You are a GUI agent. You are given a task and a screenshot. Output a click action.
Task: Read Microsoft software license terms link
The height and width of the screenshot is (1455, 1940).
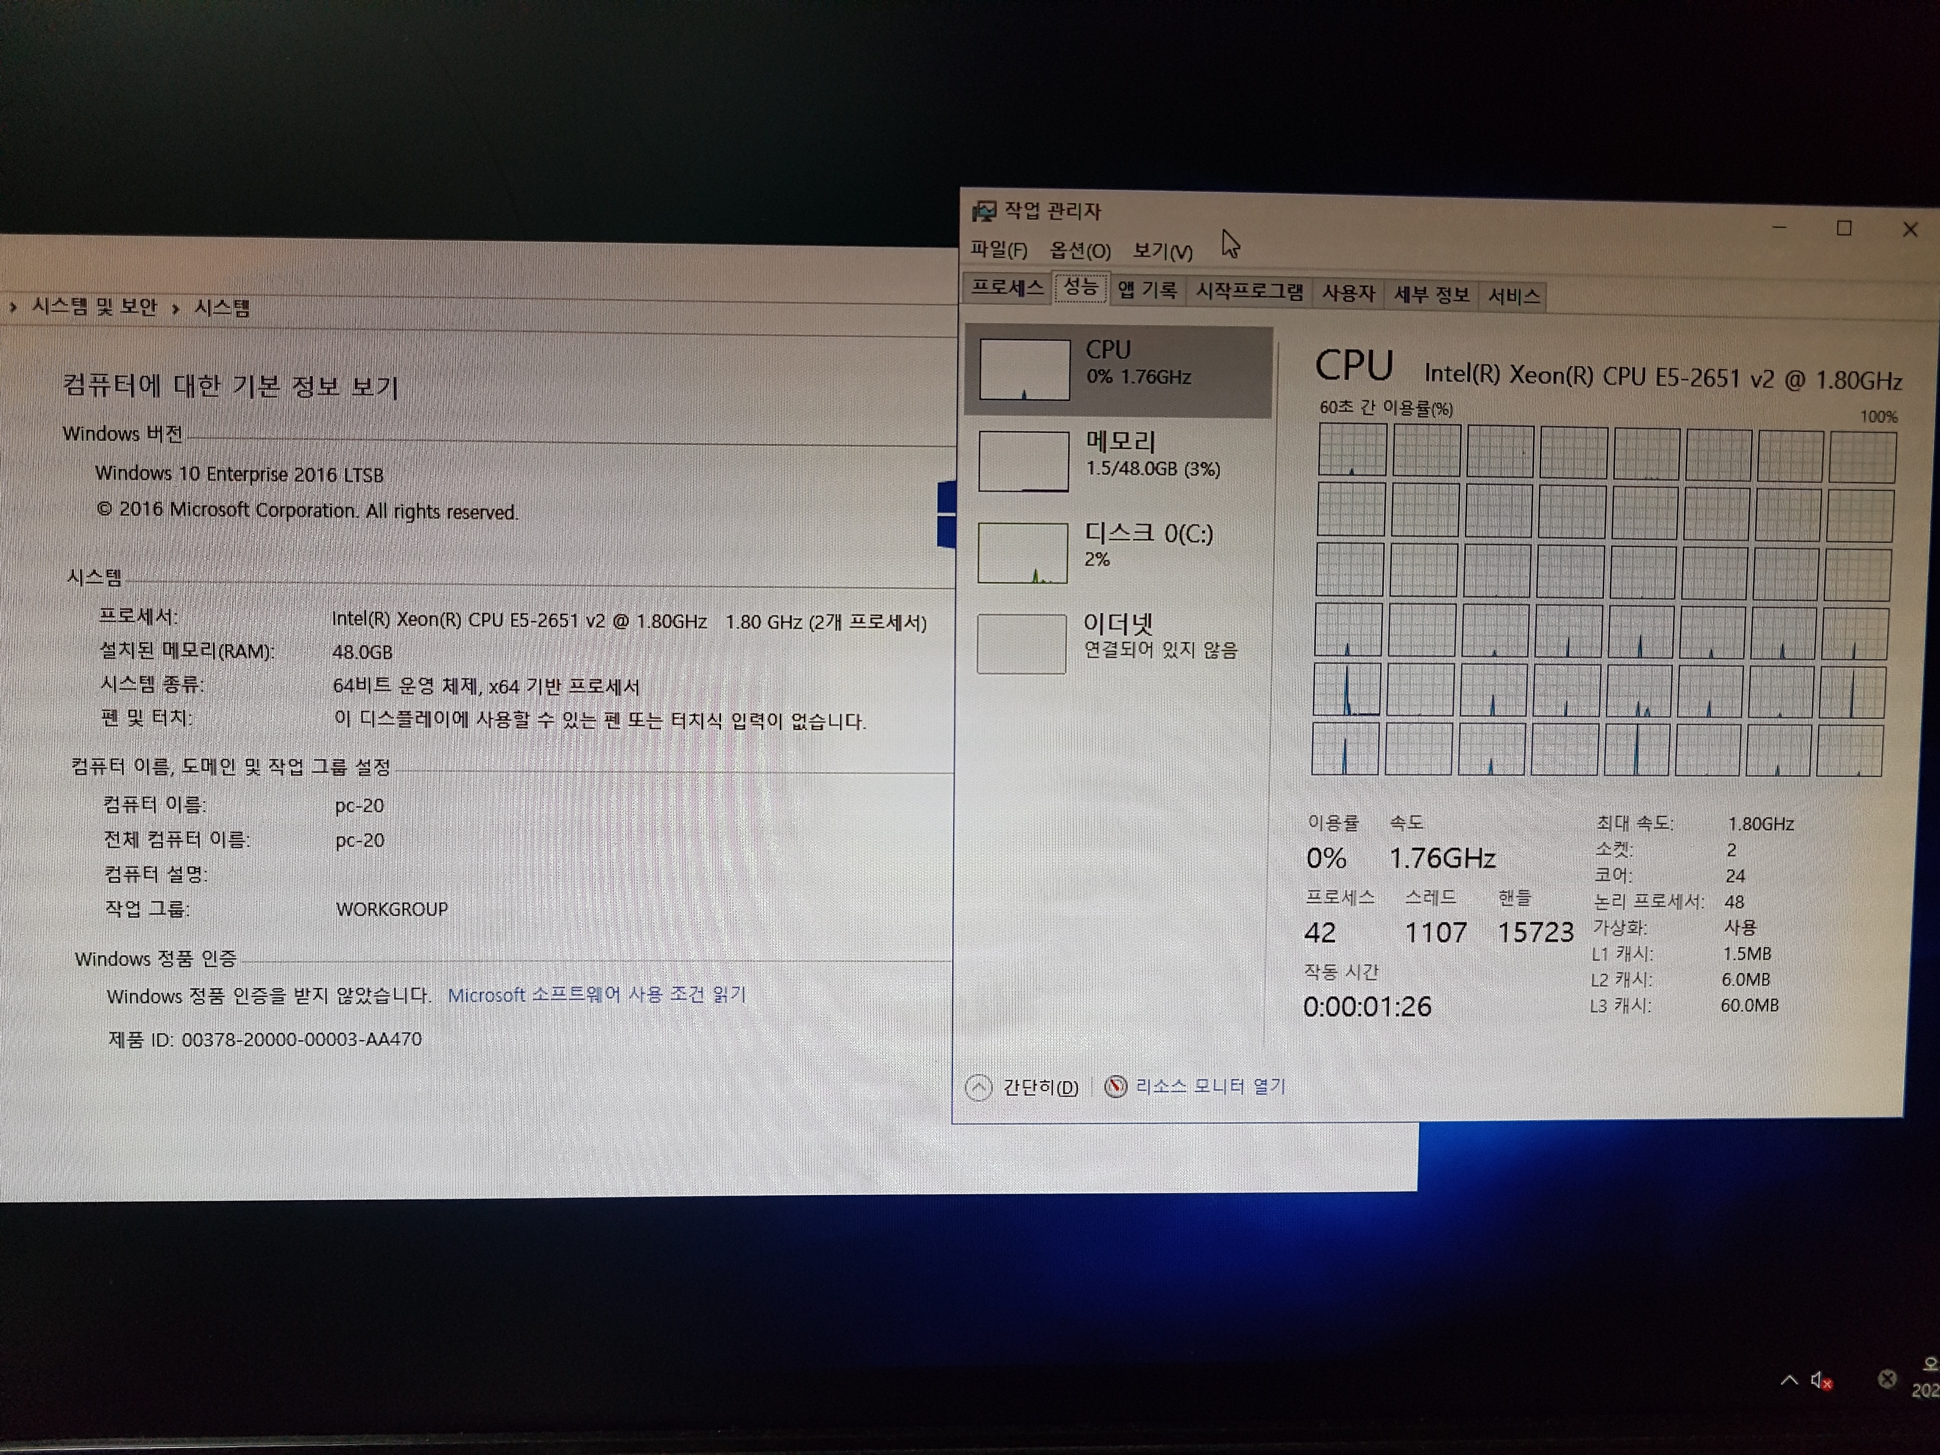596,995
